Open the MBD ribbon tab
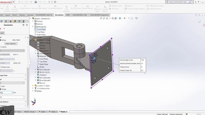 (68, 15)
